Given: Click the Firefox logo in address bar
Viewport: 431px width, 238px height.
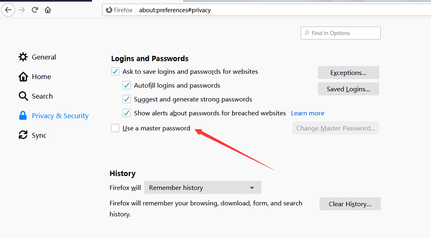Looking at the screenshot, I should tap(109, 10).
